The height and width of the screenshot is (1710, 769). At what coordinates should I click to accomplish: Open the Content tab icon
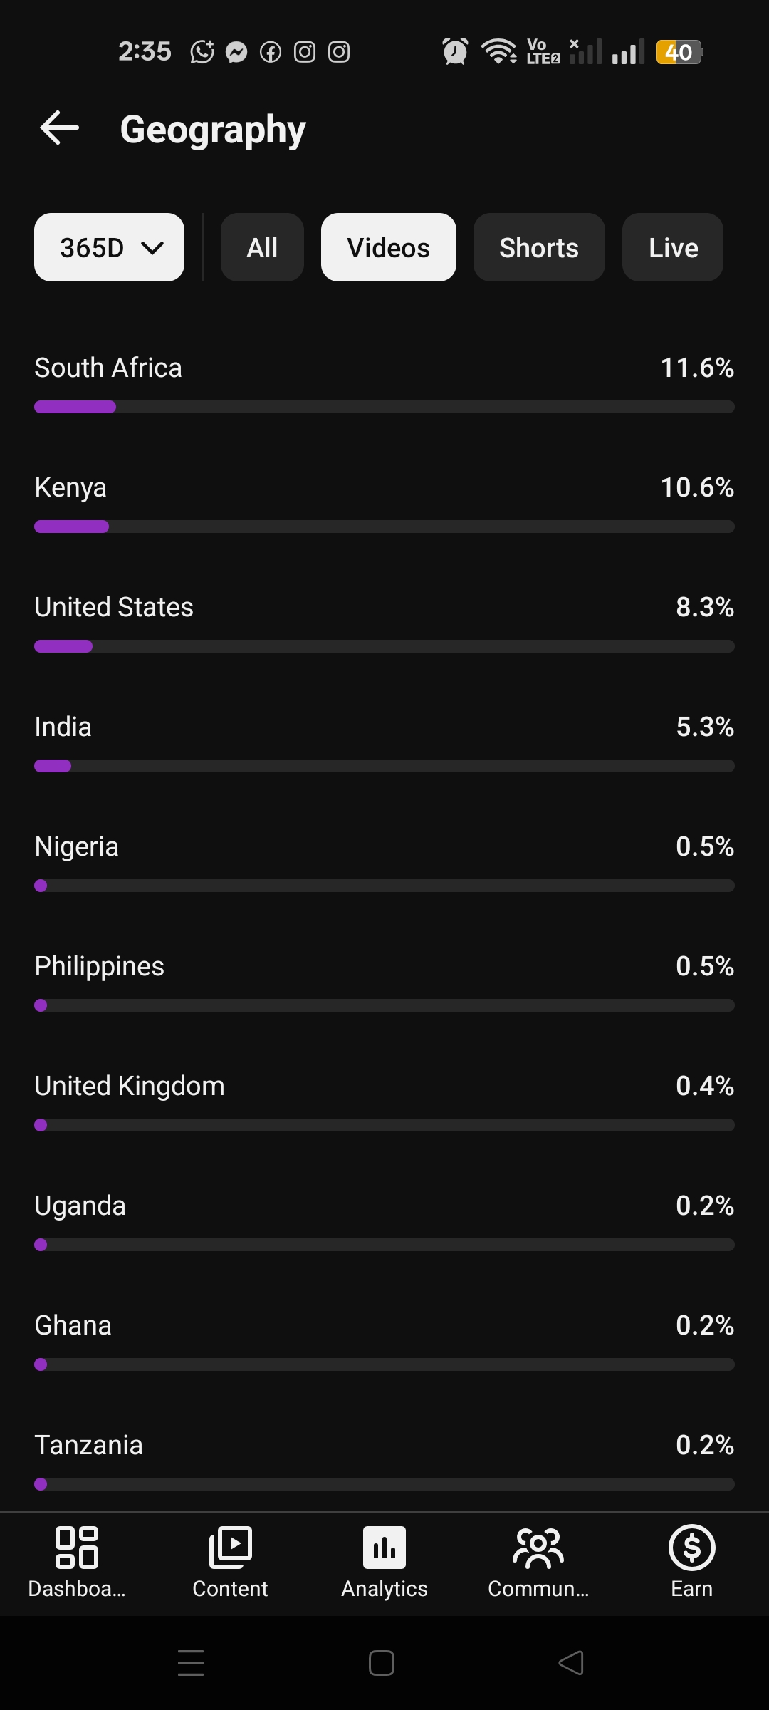click(x=230, y=1548)
